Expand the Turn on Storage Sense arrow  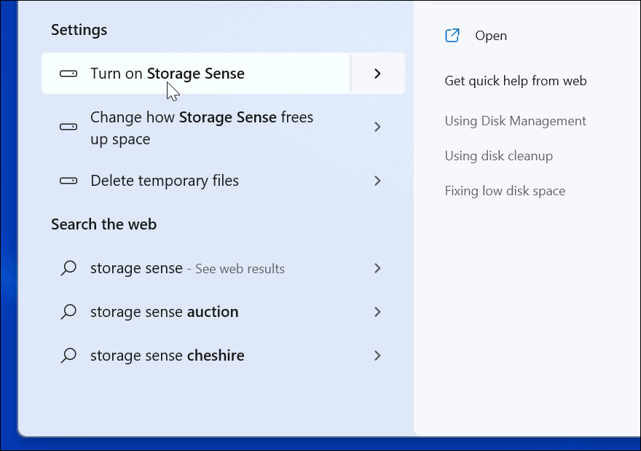(377, 74)
